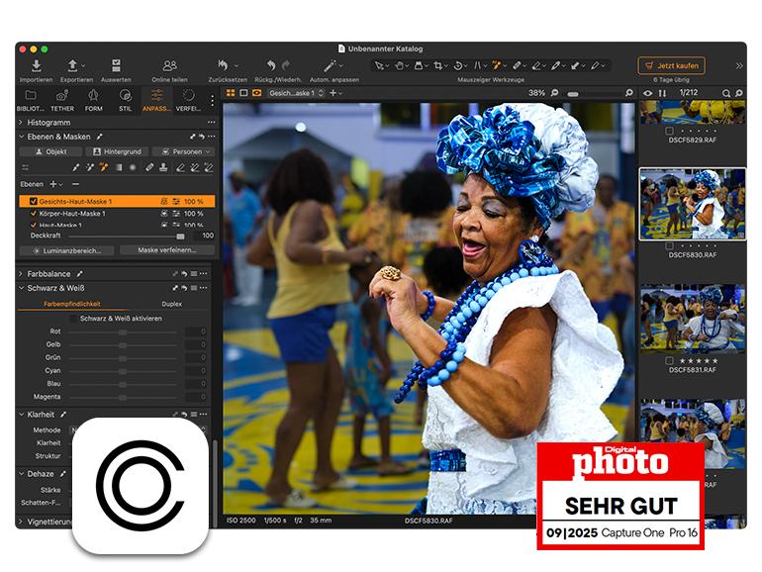Viewport: 762px width, 572px height.
Task: Tick the selection box under DSCF5831.RAF
Action: 669,360
